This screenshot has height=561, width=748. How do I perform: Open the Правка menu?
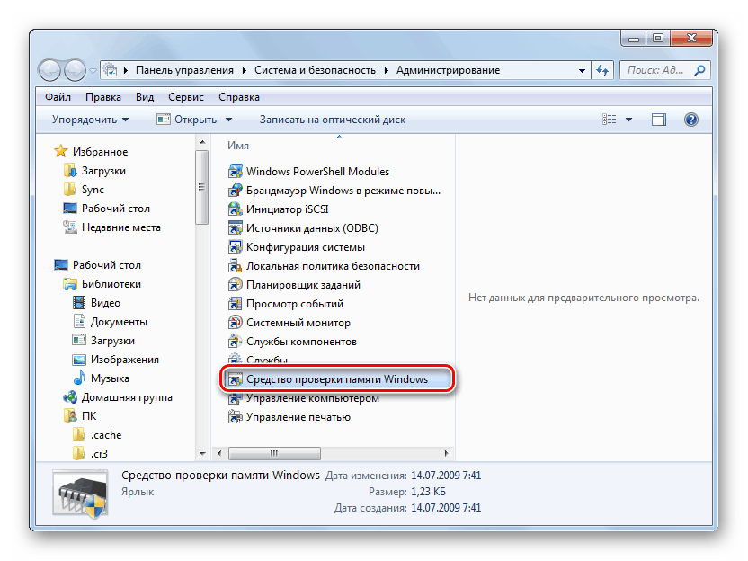(103, 97)
